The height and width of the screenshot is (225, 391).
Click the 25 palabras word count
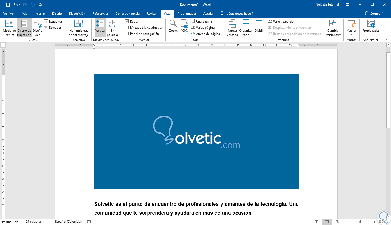coord(34,222)
